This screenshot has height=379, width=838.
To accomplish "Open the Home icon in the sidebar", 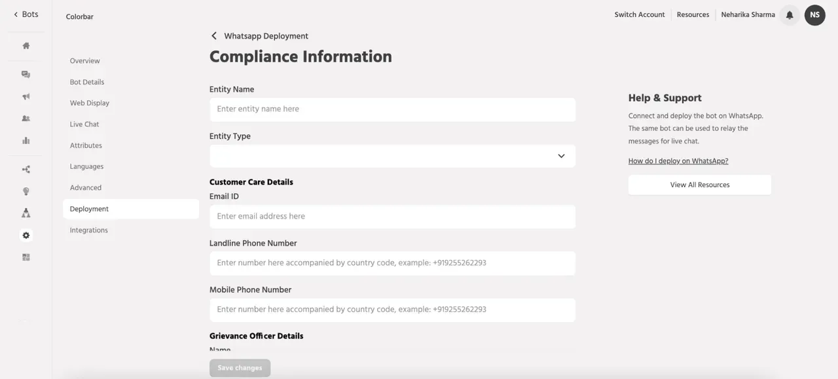I will pos(26,46).
